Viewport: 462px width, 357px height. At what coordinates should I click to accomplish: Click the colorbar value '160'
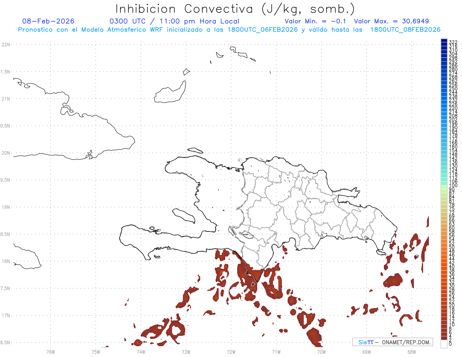(x=453, y=147)
